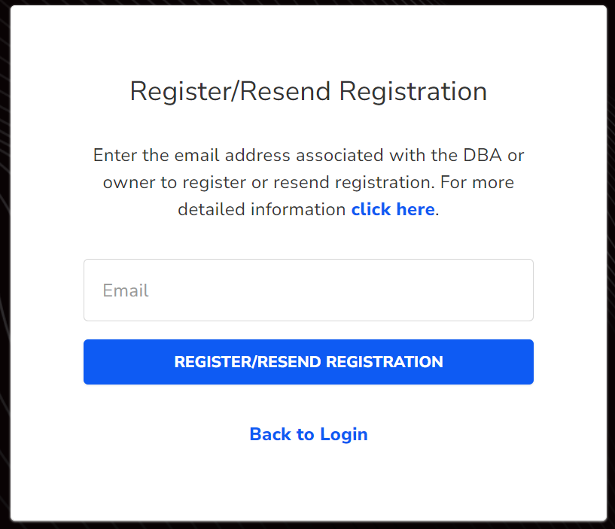Focus the empty email address field
615x529 pixels.
[308, 290]
